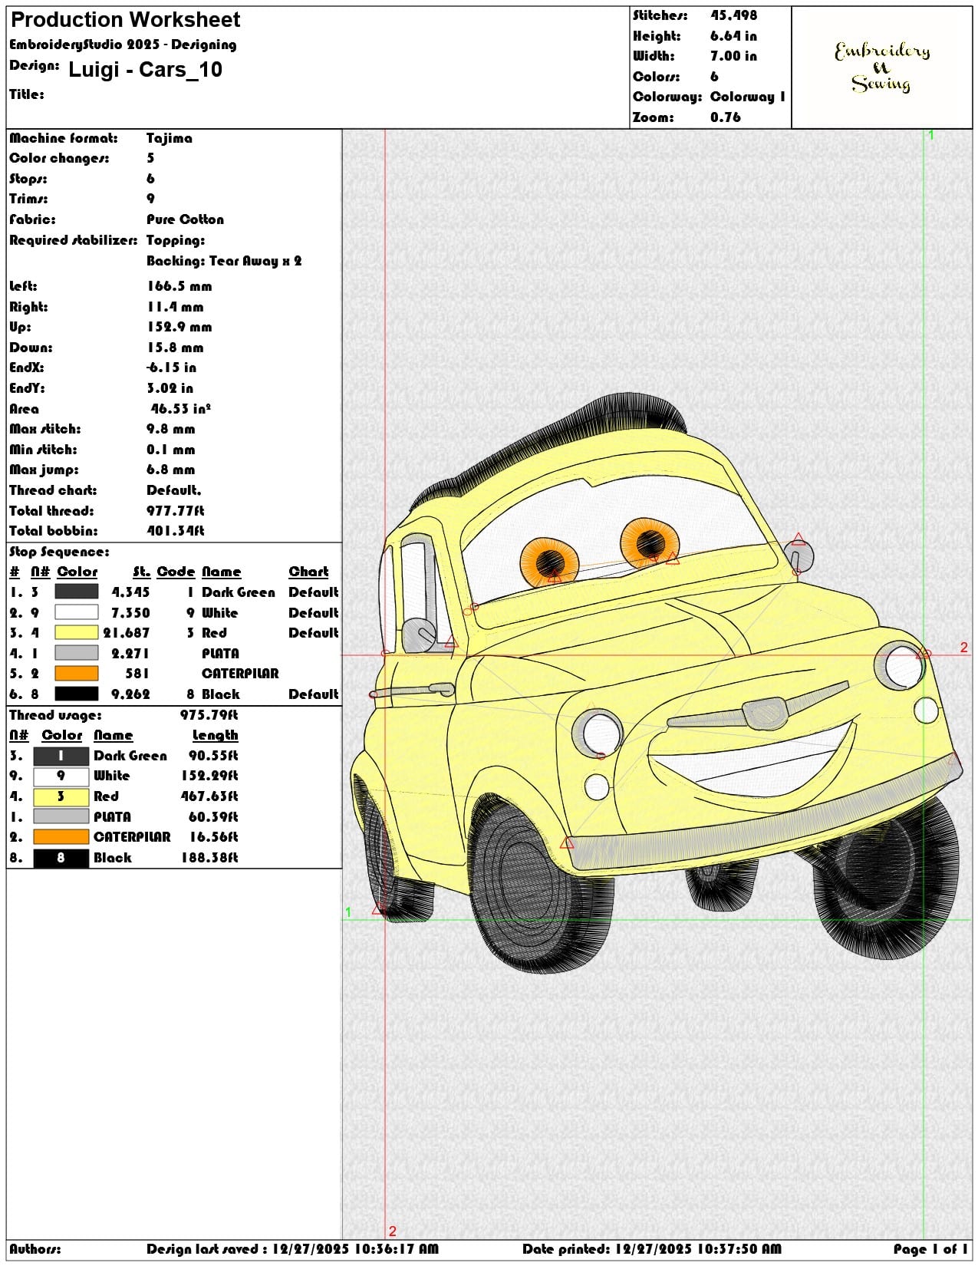Click the EmbroideryStudio 2025 - Designing subtitle
This screenshot has width=978, height=1266.
(123, 45)
